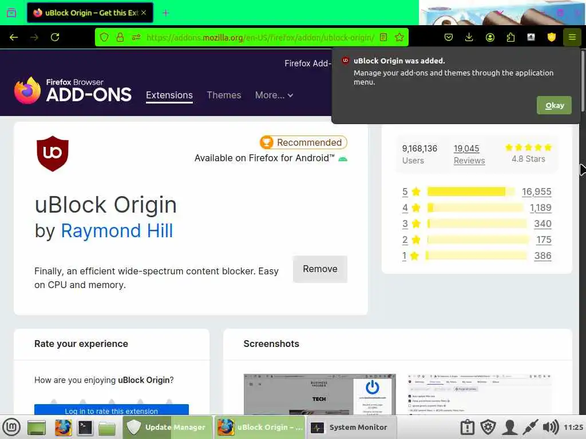Open the Downloads toolbar icon
This screenshot has height=439, width=586.
click(469, 37)
